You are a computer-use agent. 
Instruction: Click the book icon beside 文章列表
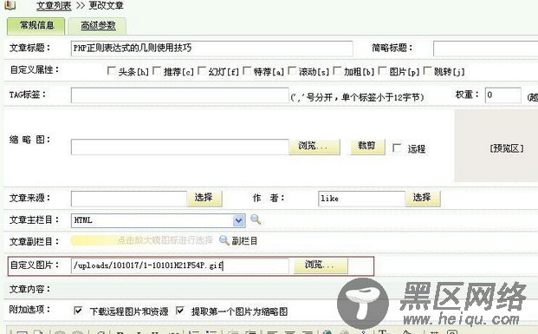(10, 5)
